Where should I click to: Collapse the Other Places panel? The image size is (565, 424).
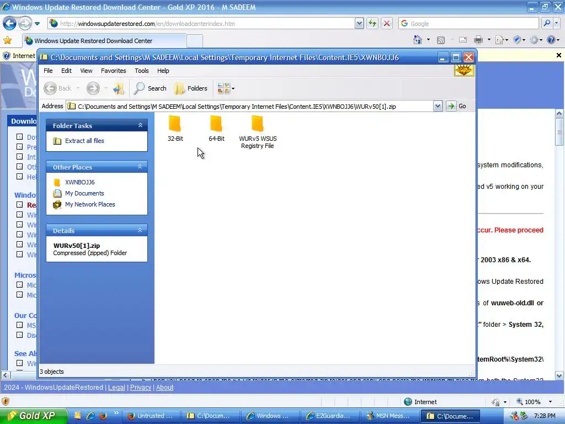click(x=140, y=167)
